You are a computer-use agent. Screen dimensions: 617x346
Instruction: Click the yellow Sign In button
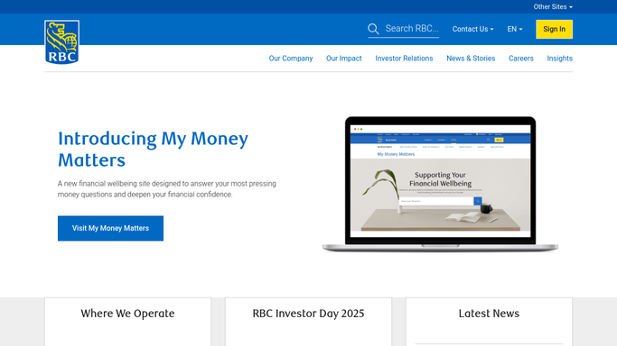point(554,29)
